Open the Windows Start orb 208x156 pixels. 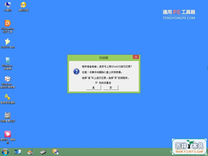tap(5, 152)
